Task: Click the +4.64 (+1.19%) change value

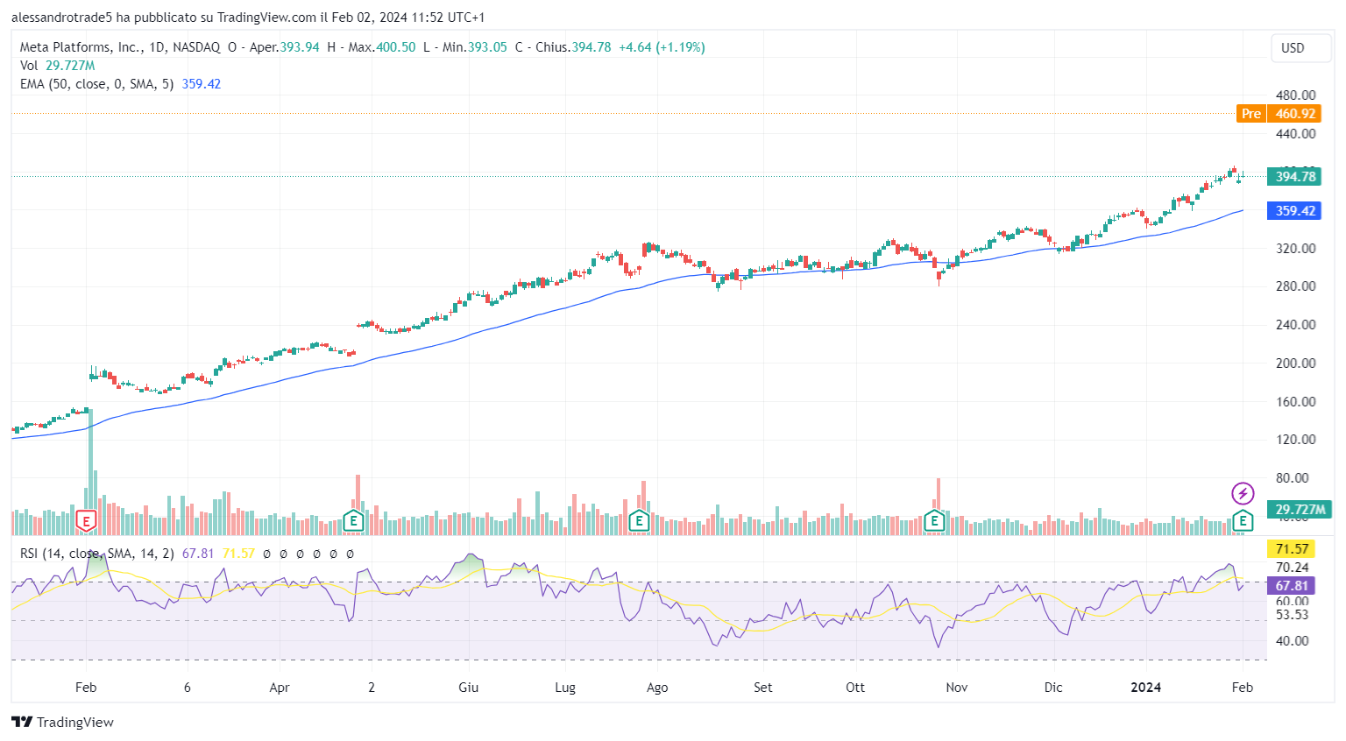Action: click(662, 47)
